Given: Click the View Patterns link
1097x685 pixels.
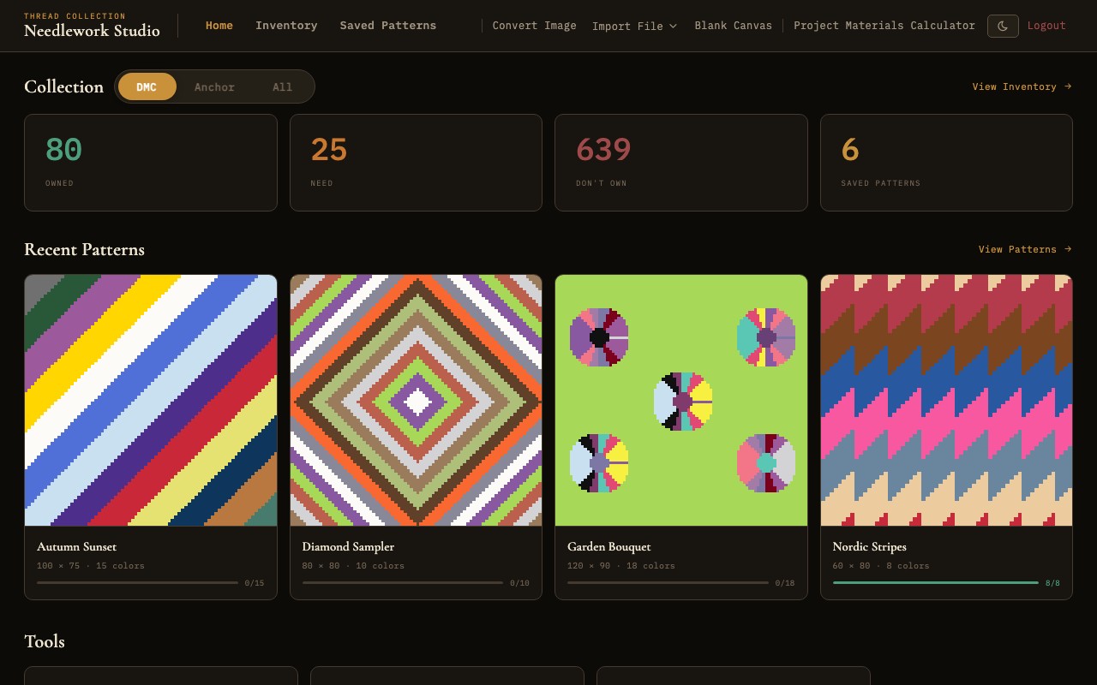Looking at the screenshot, I should 1025,249.
